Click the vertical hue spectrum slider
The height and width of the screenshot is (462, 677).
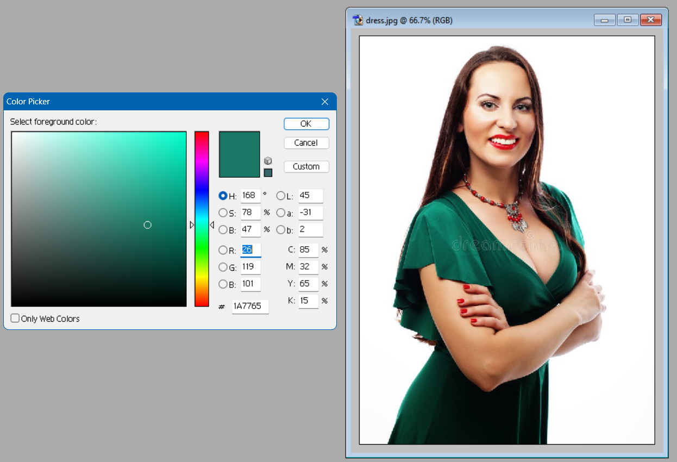202,219
